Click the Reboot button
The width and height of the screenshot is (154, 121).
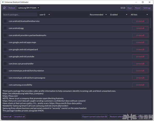coord(12,8)
